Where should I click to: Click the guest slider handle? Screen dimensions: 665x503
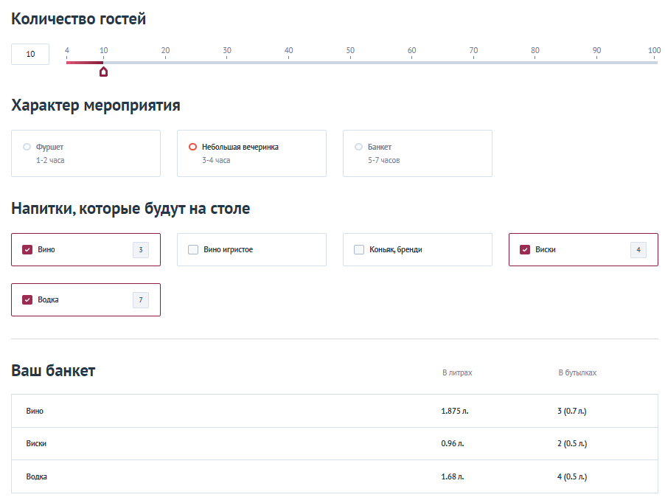click(104, 71)
